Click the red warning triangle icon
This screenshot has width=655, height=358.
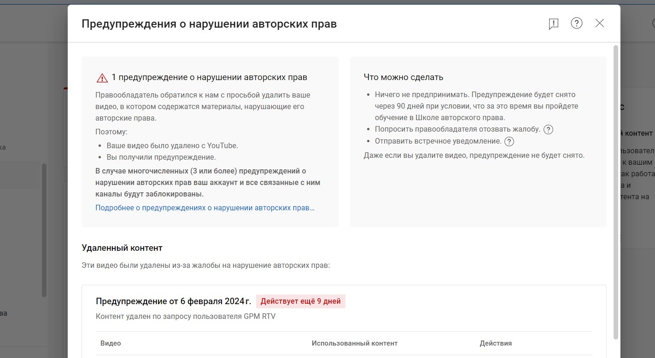(x=102, y=78)
